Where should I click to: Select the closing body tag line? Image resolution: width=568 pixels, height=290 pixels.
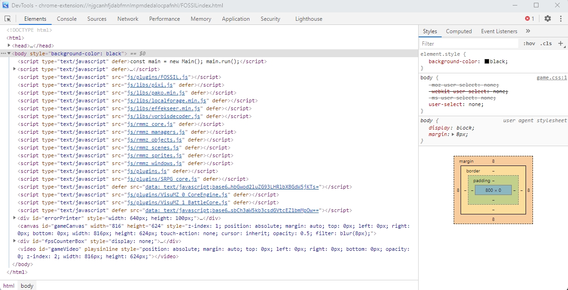(x=23, y=264)
